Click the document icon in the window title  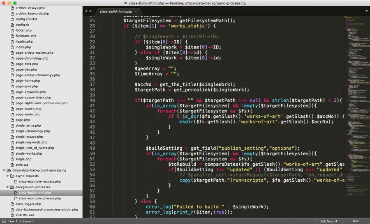click(125, 3)
